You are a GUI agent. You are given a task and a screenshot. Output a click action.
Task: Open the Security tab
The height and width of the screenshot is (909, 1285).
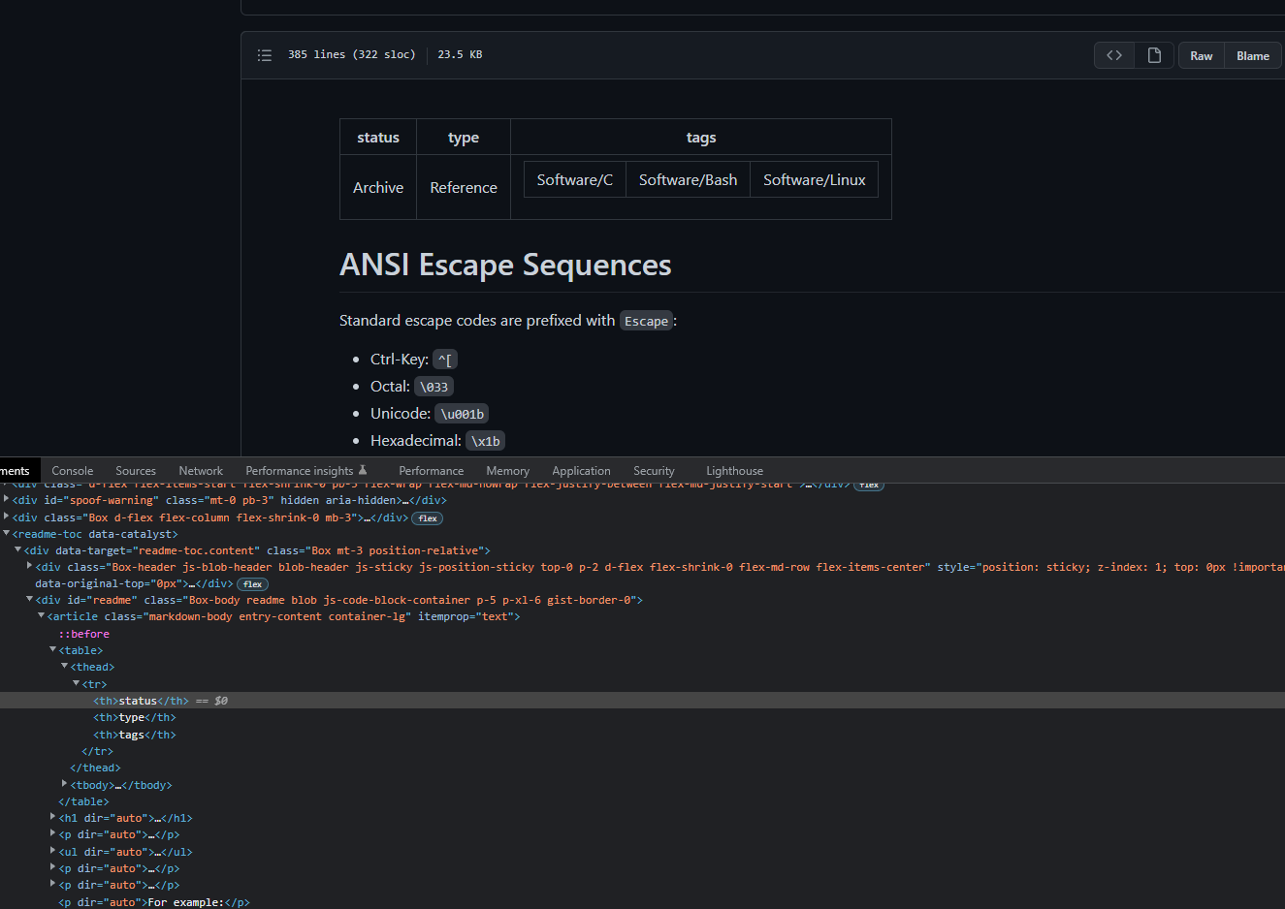(x=655, y=471)
